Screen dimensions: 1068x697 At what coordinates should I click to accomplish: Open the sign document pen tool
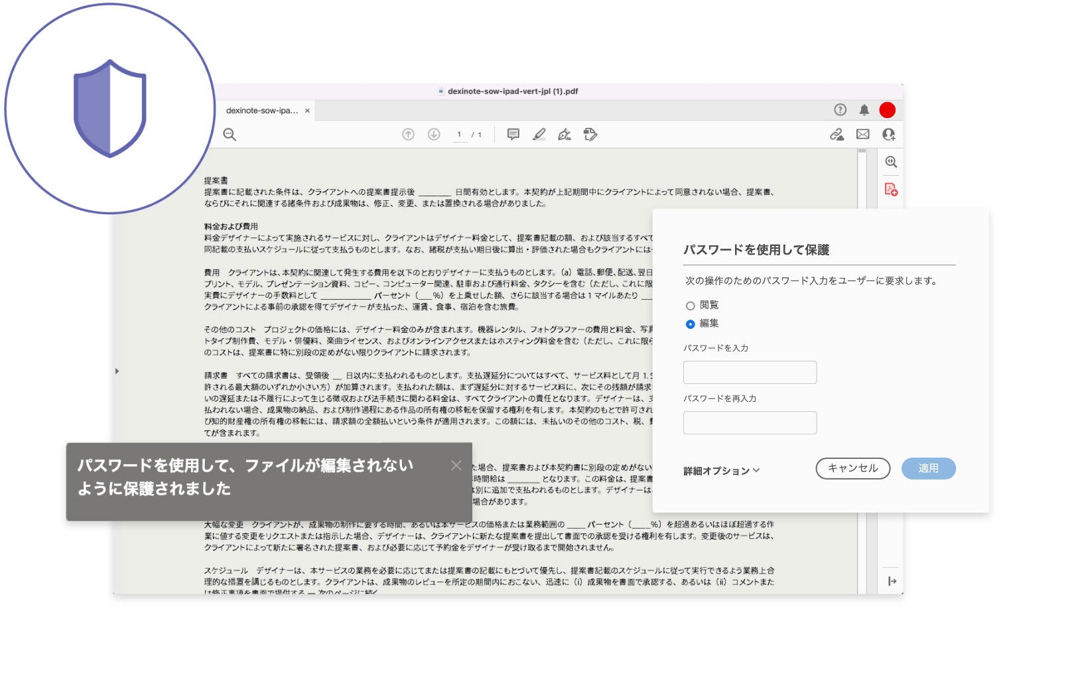pos(565,135)
